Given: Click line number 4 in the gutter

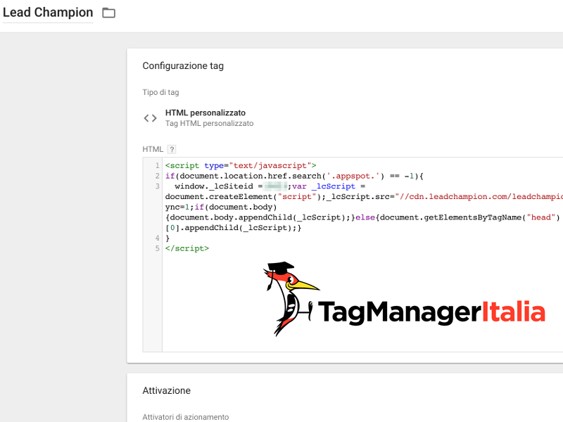Looking at the screenshot, I should [x=157, y=238].
